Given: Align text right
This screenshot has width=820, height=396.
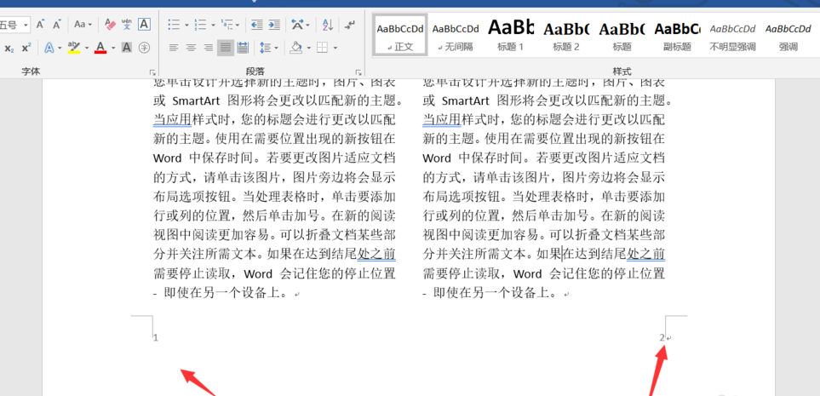Looking at the screenshot, I should click(208, 49).
